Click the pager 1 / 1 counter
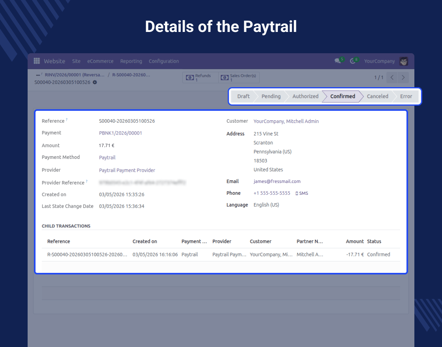Screen dimensions: 442x347 [x=378, y=77]
